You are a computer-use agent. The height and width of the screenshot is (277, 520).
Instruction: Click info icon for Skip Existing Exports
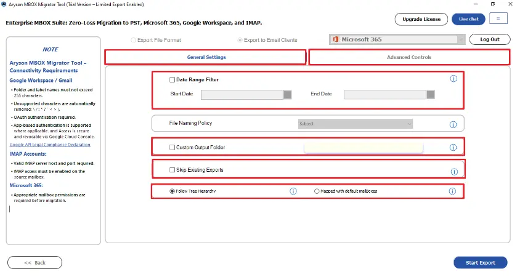[x=454, y=172]
